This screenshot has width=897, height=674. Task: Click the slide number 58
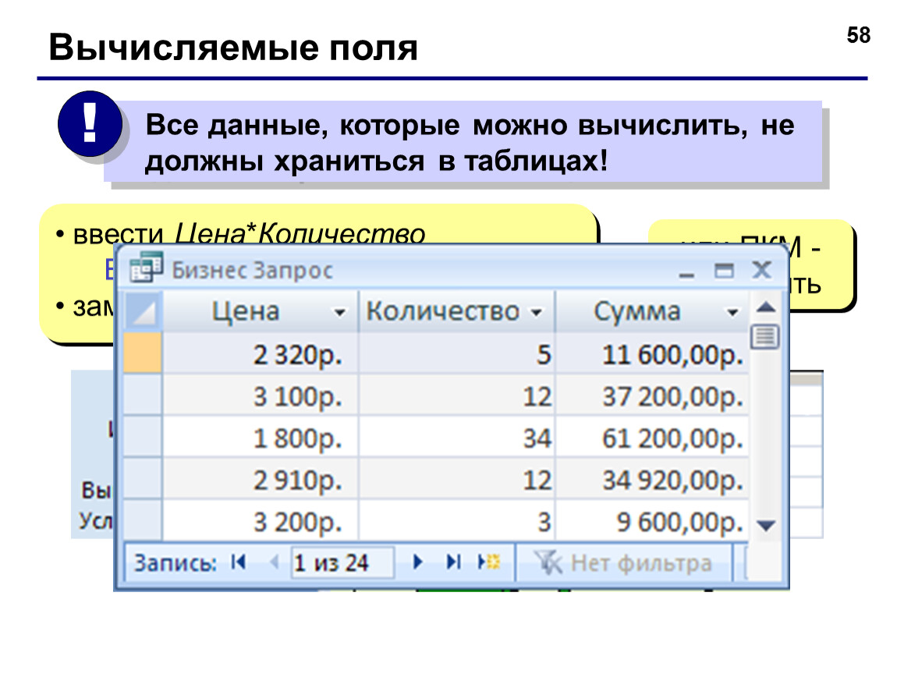(x=858, y=35)
